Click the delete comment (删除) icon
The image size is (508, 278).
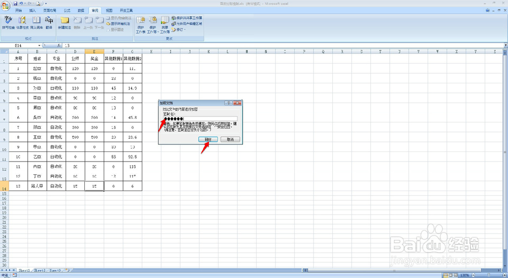77,23
